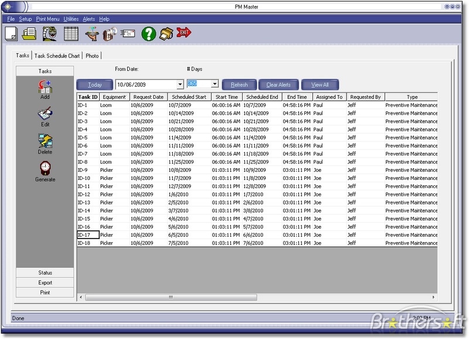The width and height of the screenshot is (469, 340).
Task: Click the table's scroll left arrow
Action: tap(81, 297)
